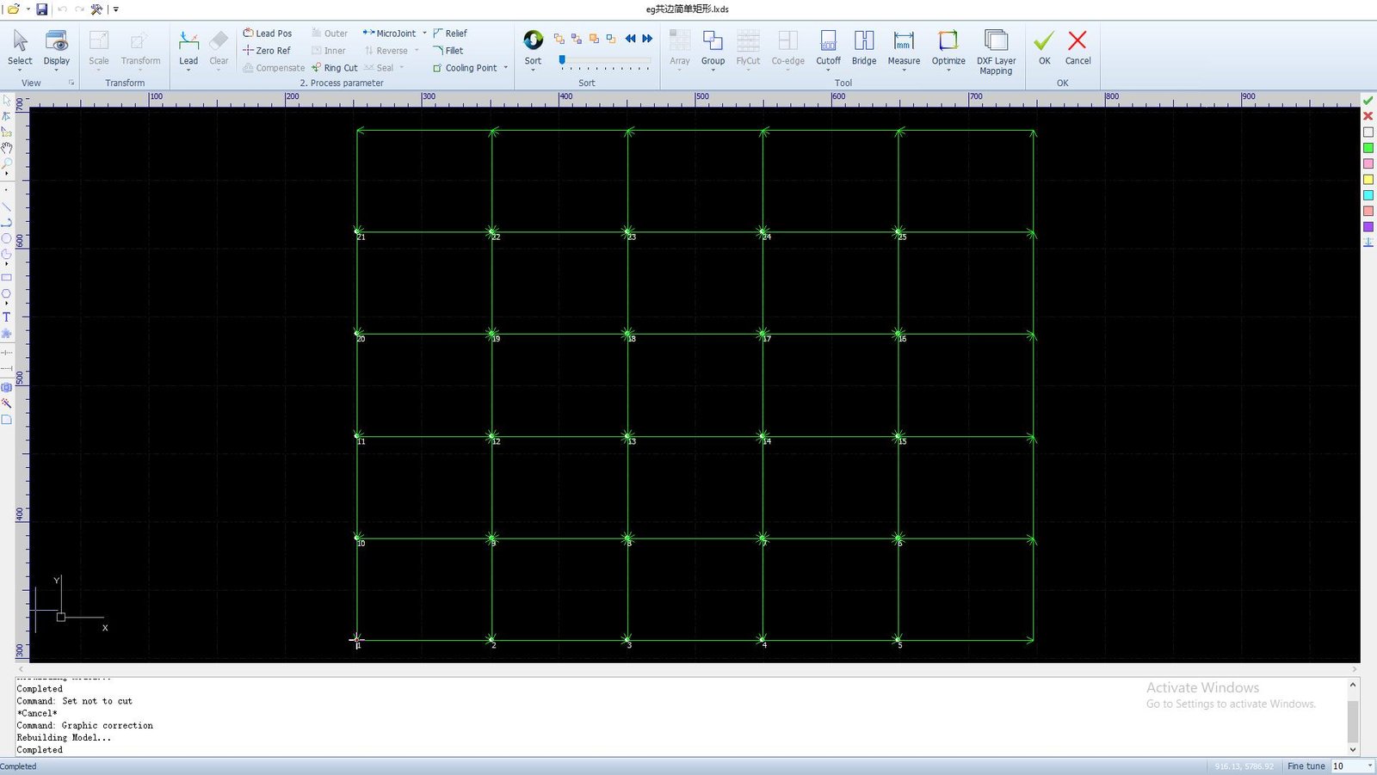Confirm with the green OK checkmark
This screenshot has width=1377, height=775.
1044,48
